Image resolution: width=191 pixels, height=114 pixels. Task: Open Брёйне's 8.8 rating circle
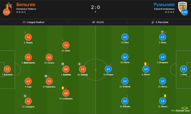click(x=66, y=69)
